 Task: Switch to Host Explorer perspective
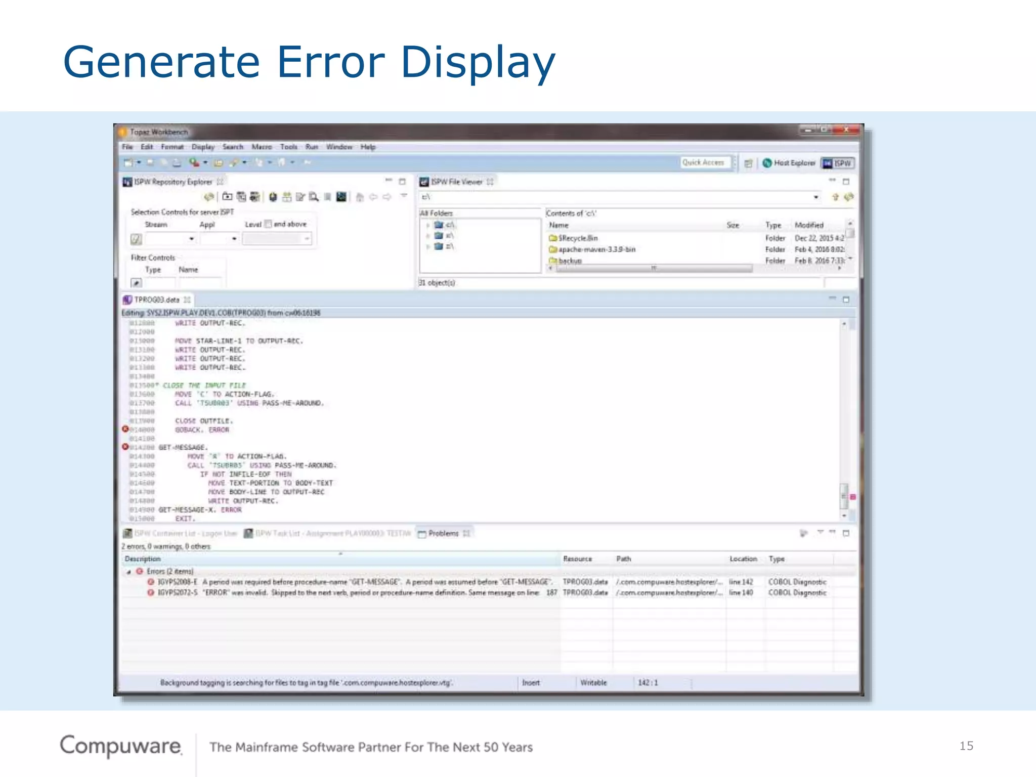789,163
